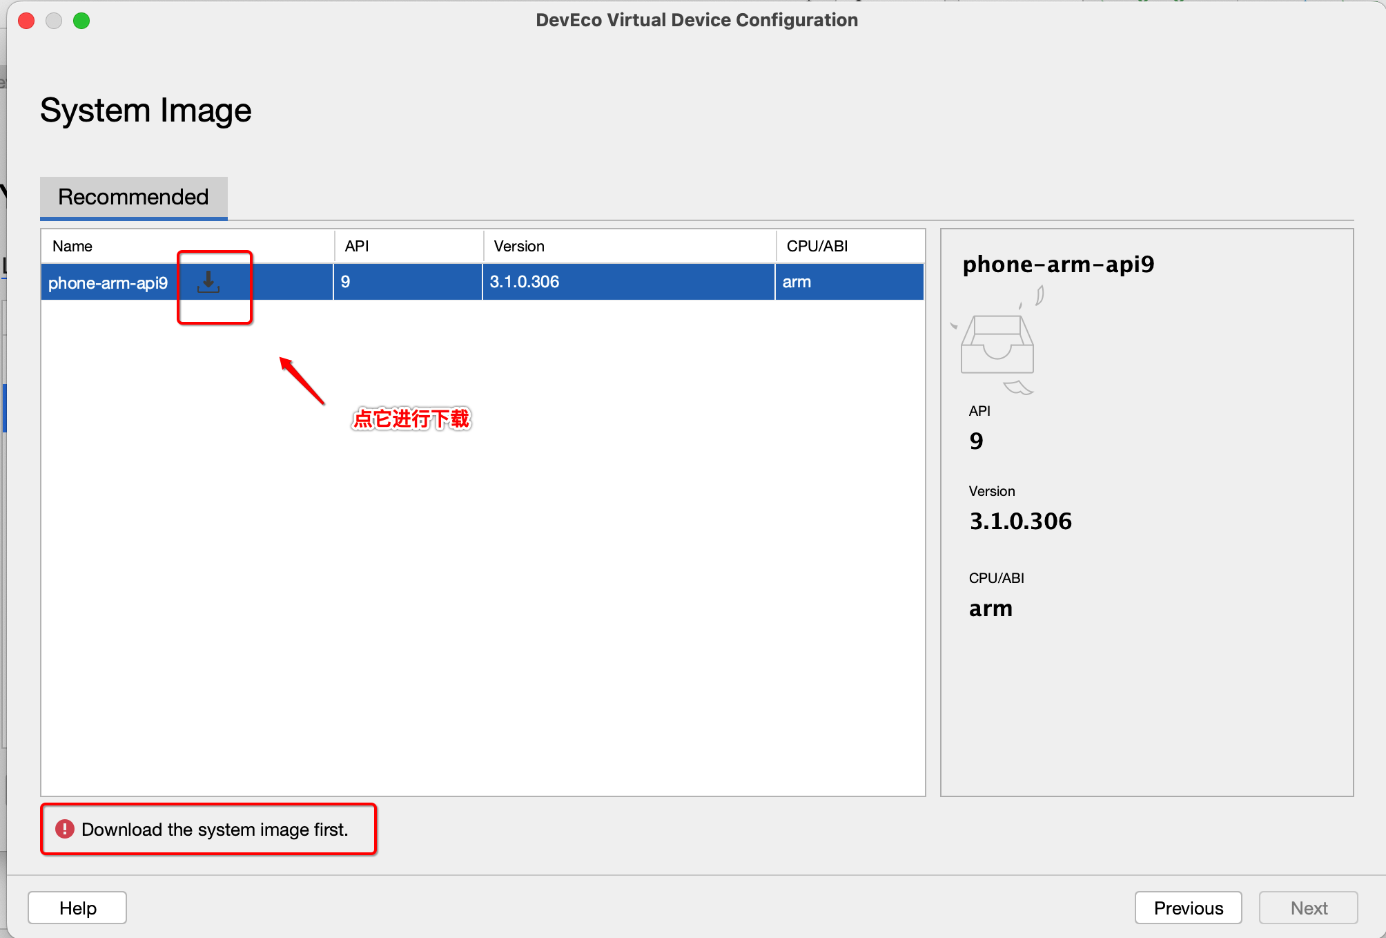This screenshot has width=1386, height=938.
Task: Click the empty box illustration in details panel
Action: click(998, 341)
